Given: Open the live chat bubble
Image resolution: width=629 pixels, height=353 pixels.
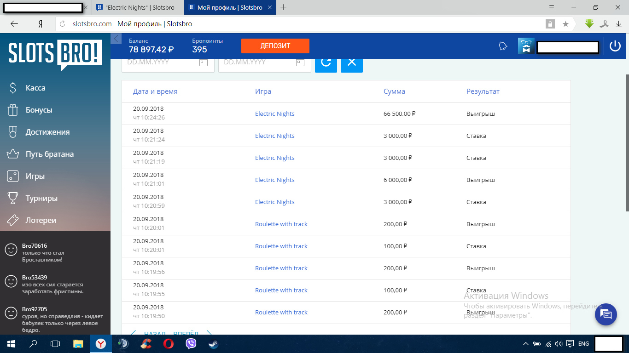Looking at the screenshot, I should pos(606,314).
